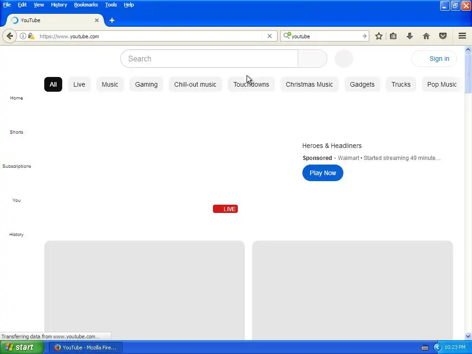Click the scrollbar down arrow
This screenshot has height=354, width=472.
pyautogui.click(x=468, y=336)
